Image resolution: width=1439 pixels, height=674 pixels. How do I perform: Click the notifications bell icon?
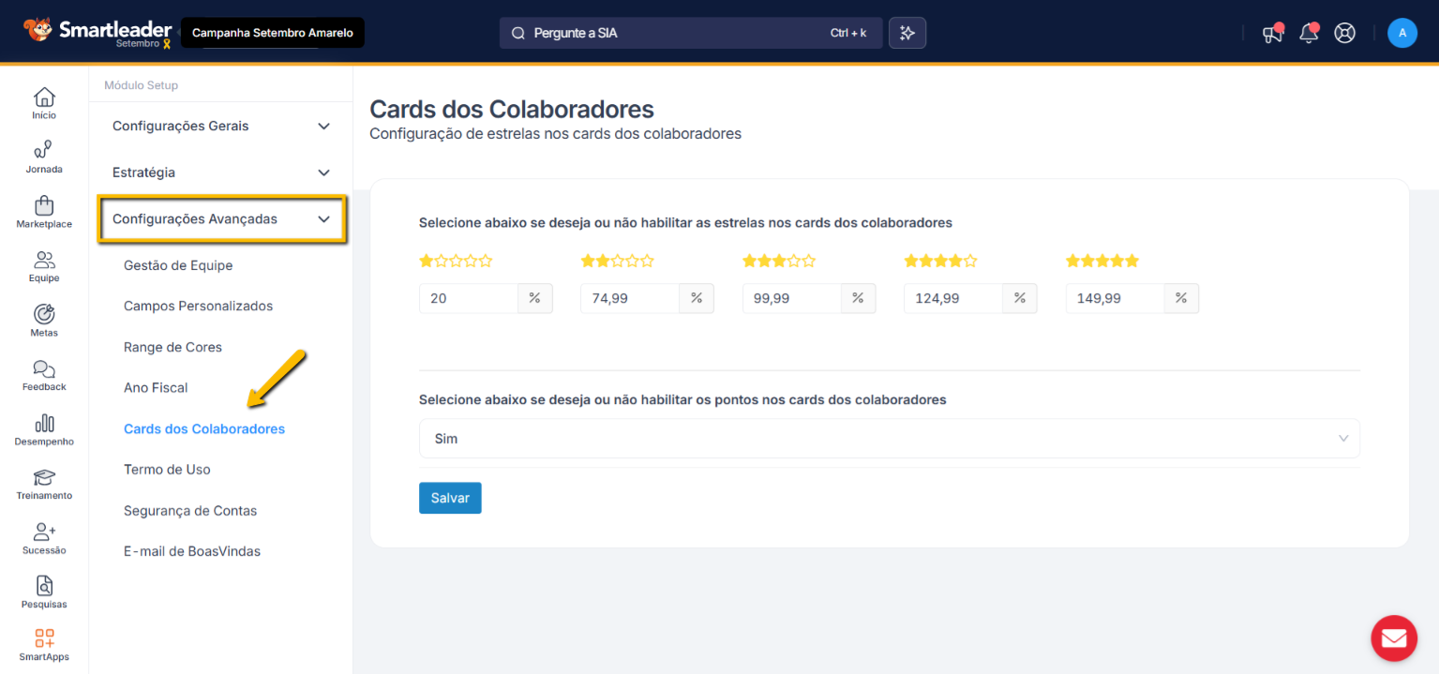point(1308,34)
